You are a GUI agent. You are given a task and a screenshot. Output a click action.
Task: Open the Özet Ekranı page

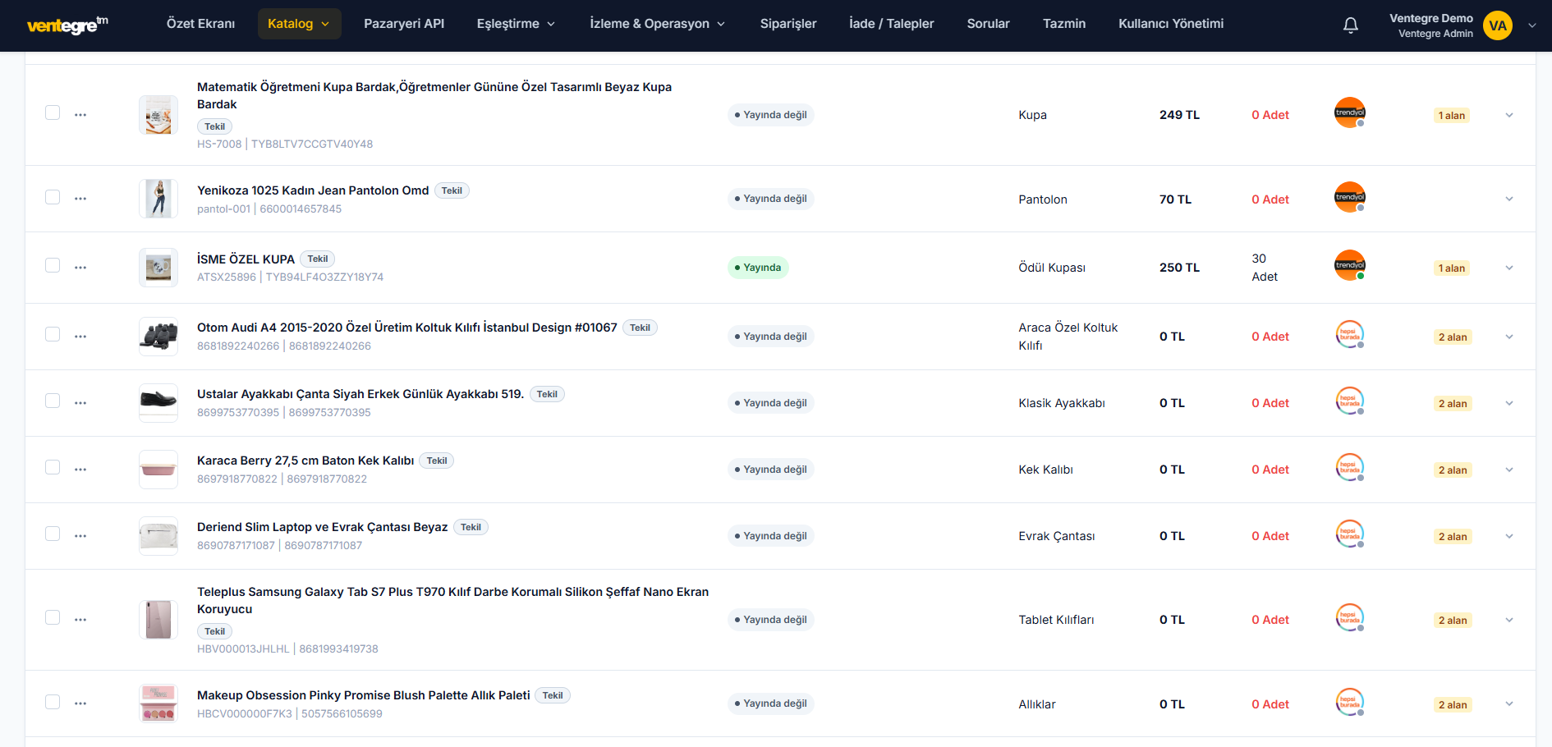[200, 24]
